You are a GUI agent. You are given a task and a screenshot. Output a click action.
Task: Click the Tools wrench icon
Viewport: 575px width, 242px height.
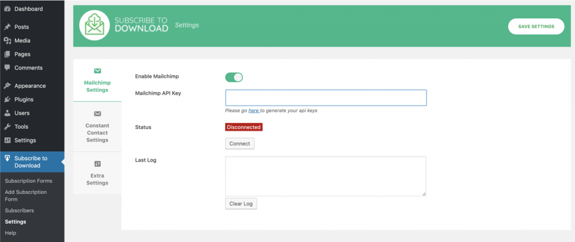7,127
